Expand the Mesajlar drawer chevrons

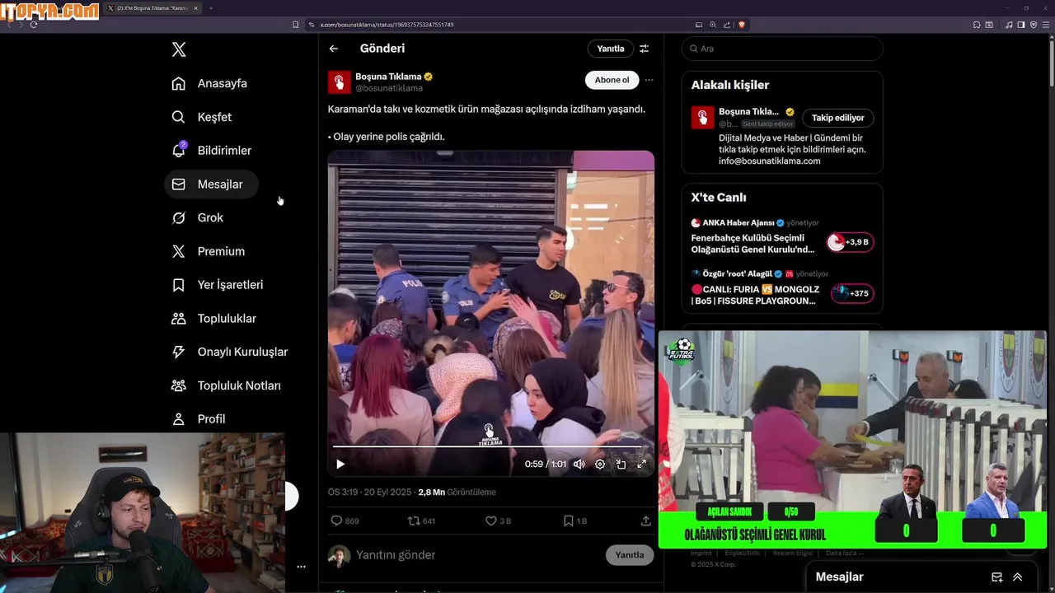tap(1018, 577)
